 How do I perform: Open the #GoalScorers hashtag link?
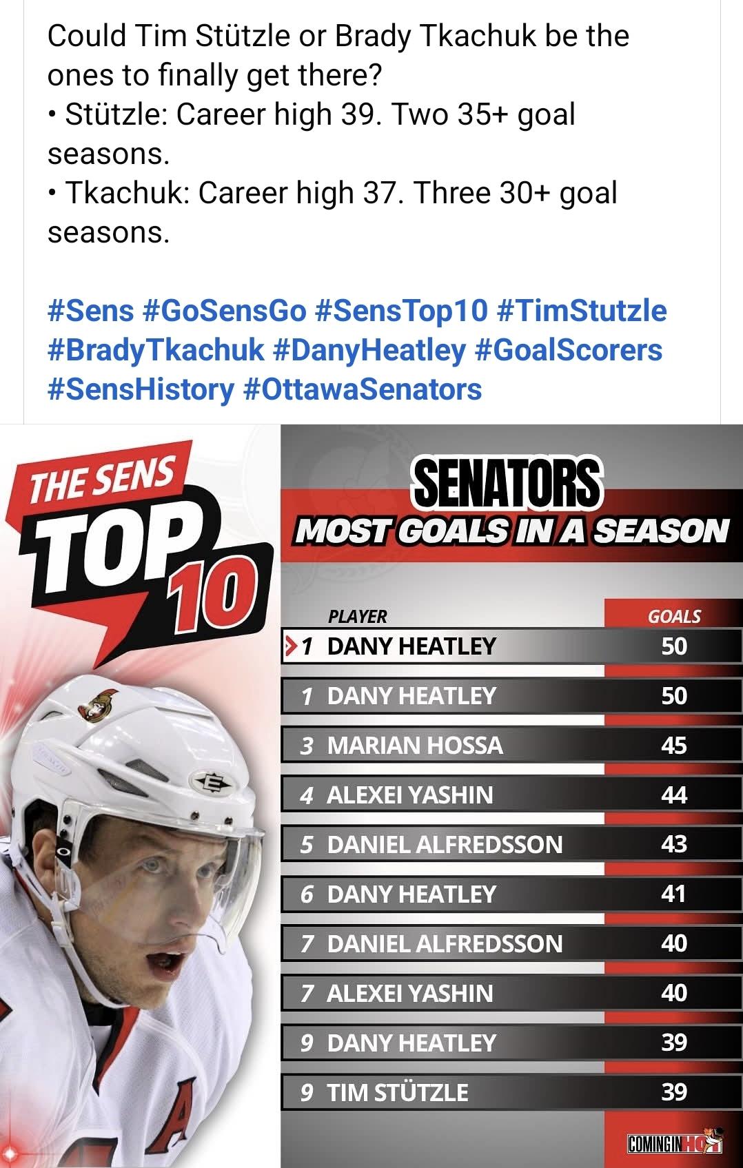(x=569, y=349)
